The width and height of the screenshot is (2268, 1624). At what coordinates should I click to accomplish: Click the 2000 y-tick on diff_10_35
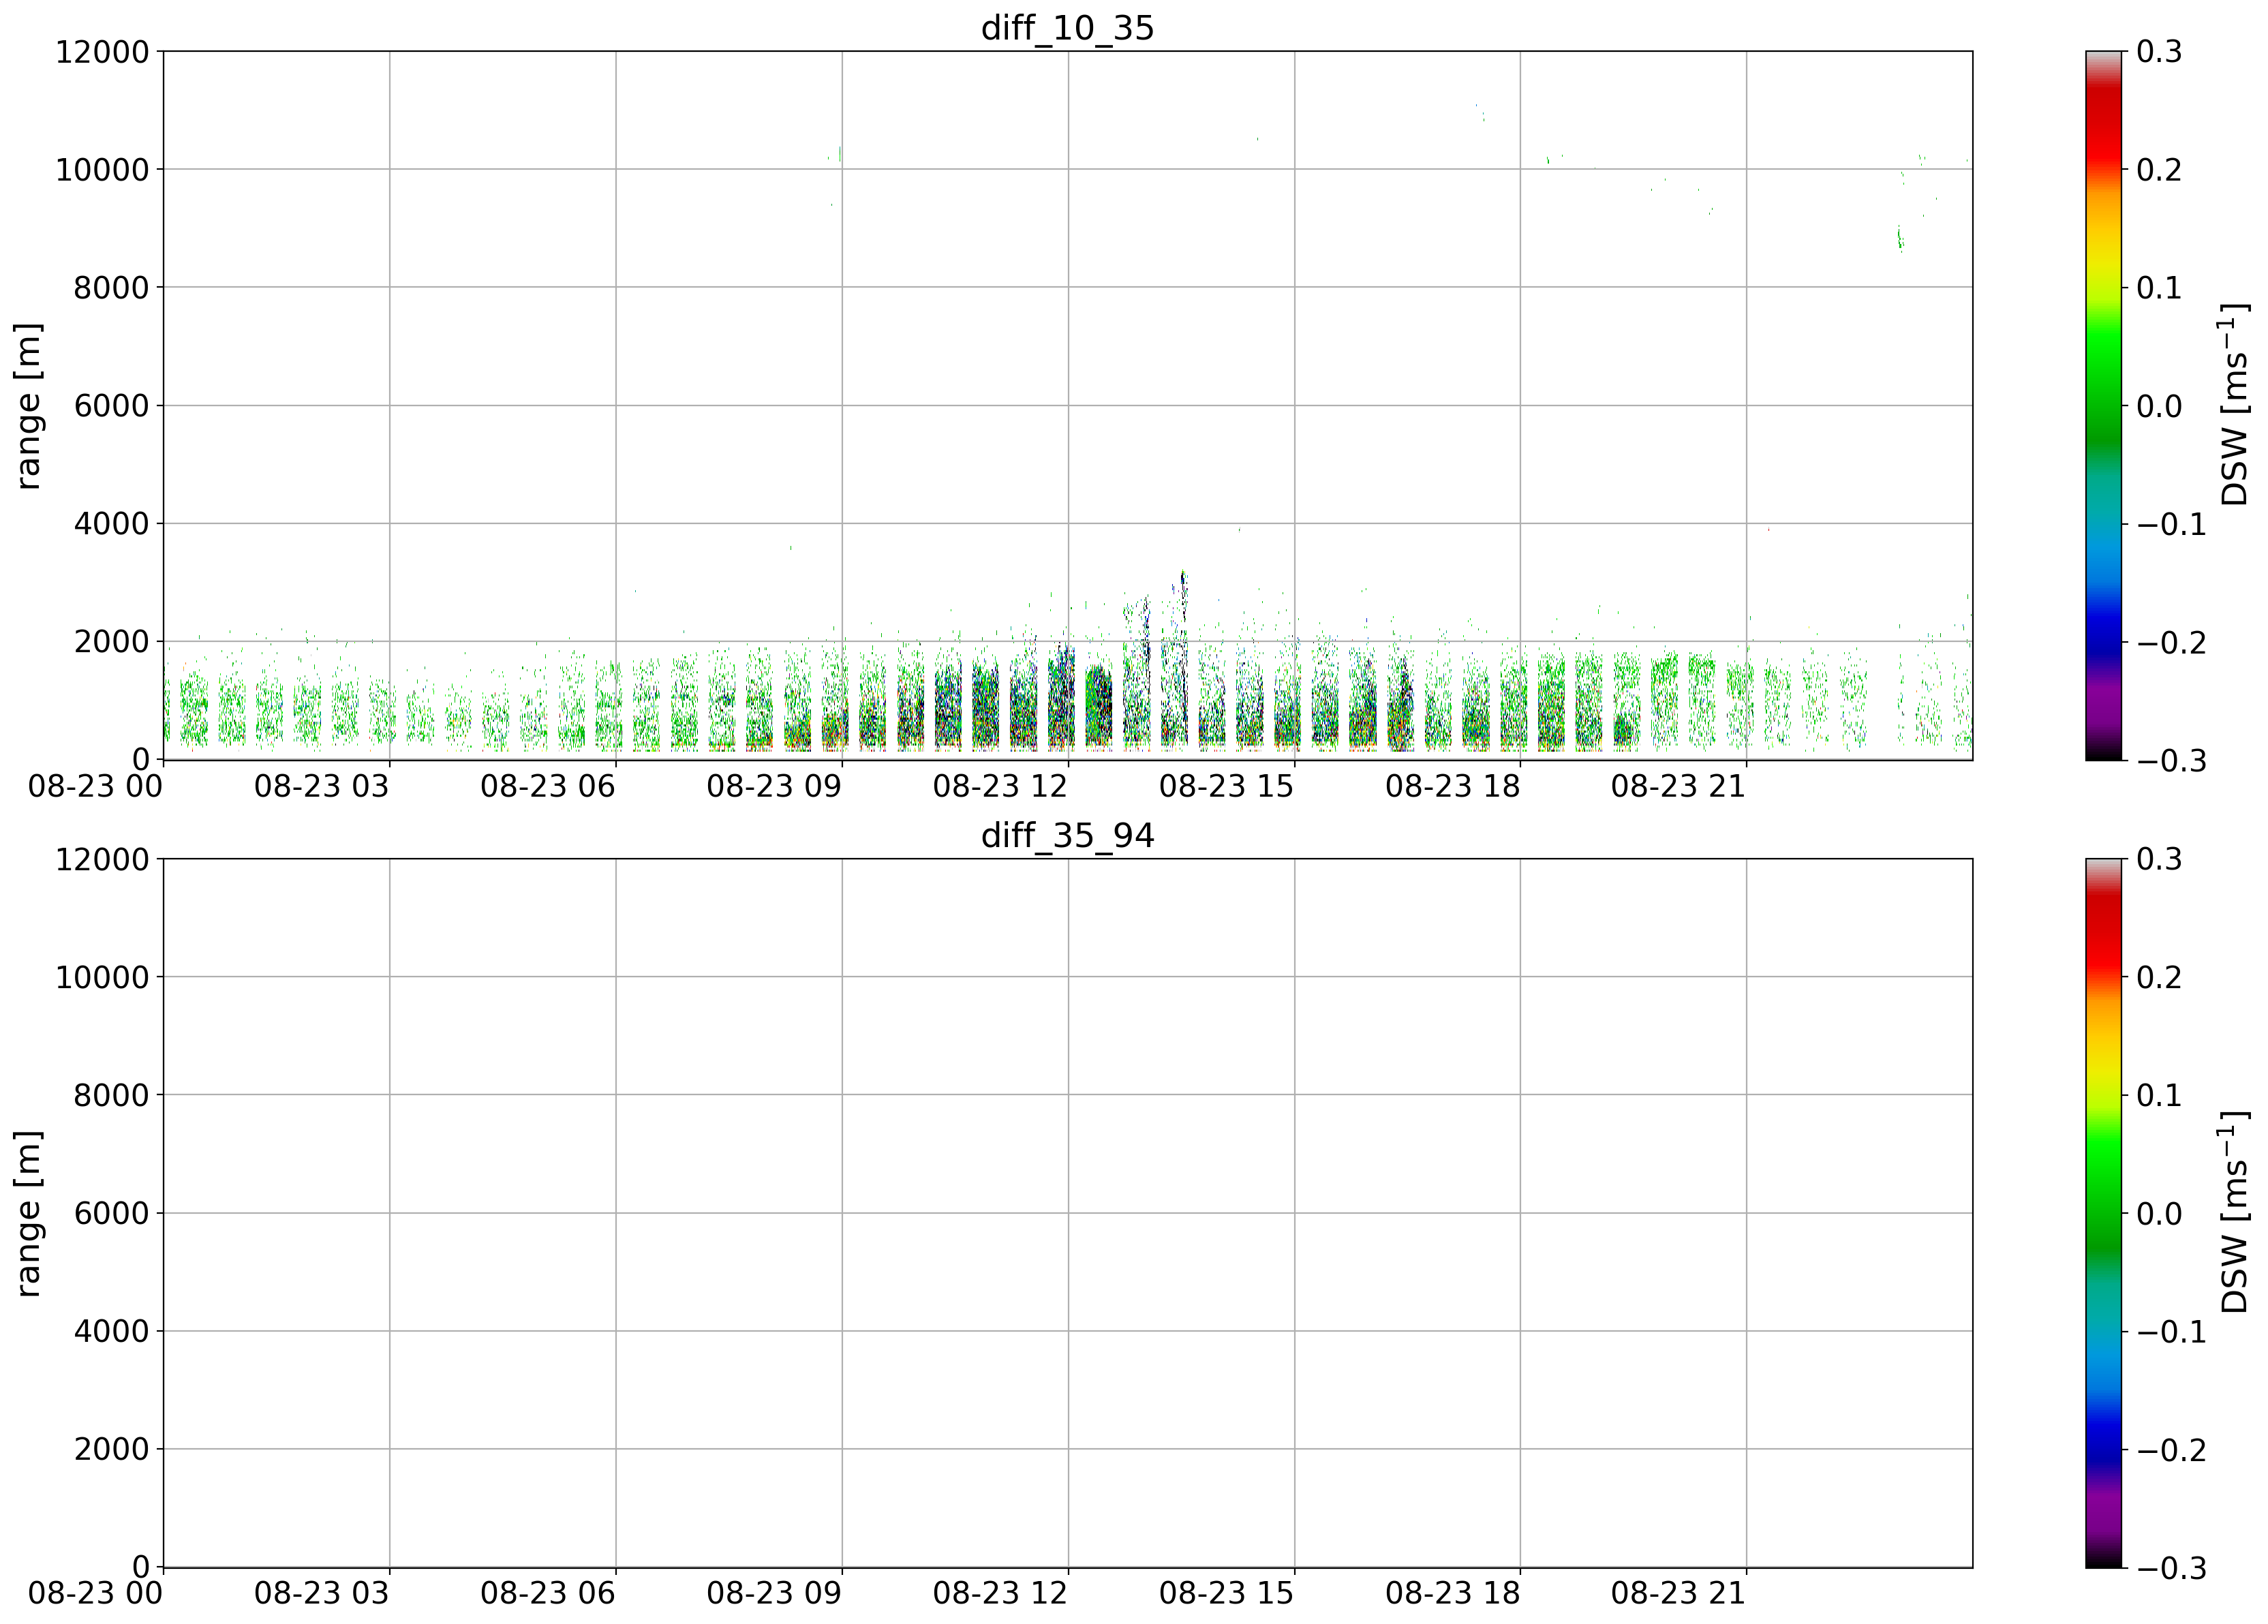[111, 642]
